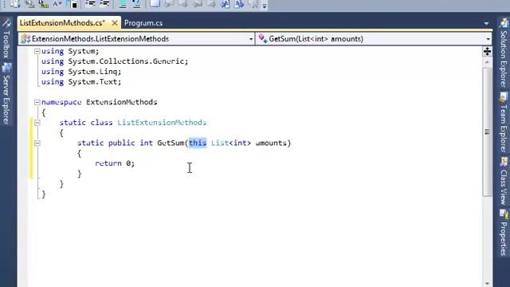Click the ListExtensionMethods class name in code
This screenshot has width=510, height=287.
pos(162,123)
